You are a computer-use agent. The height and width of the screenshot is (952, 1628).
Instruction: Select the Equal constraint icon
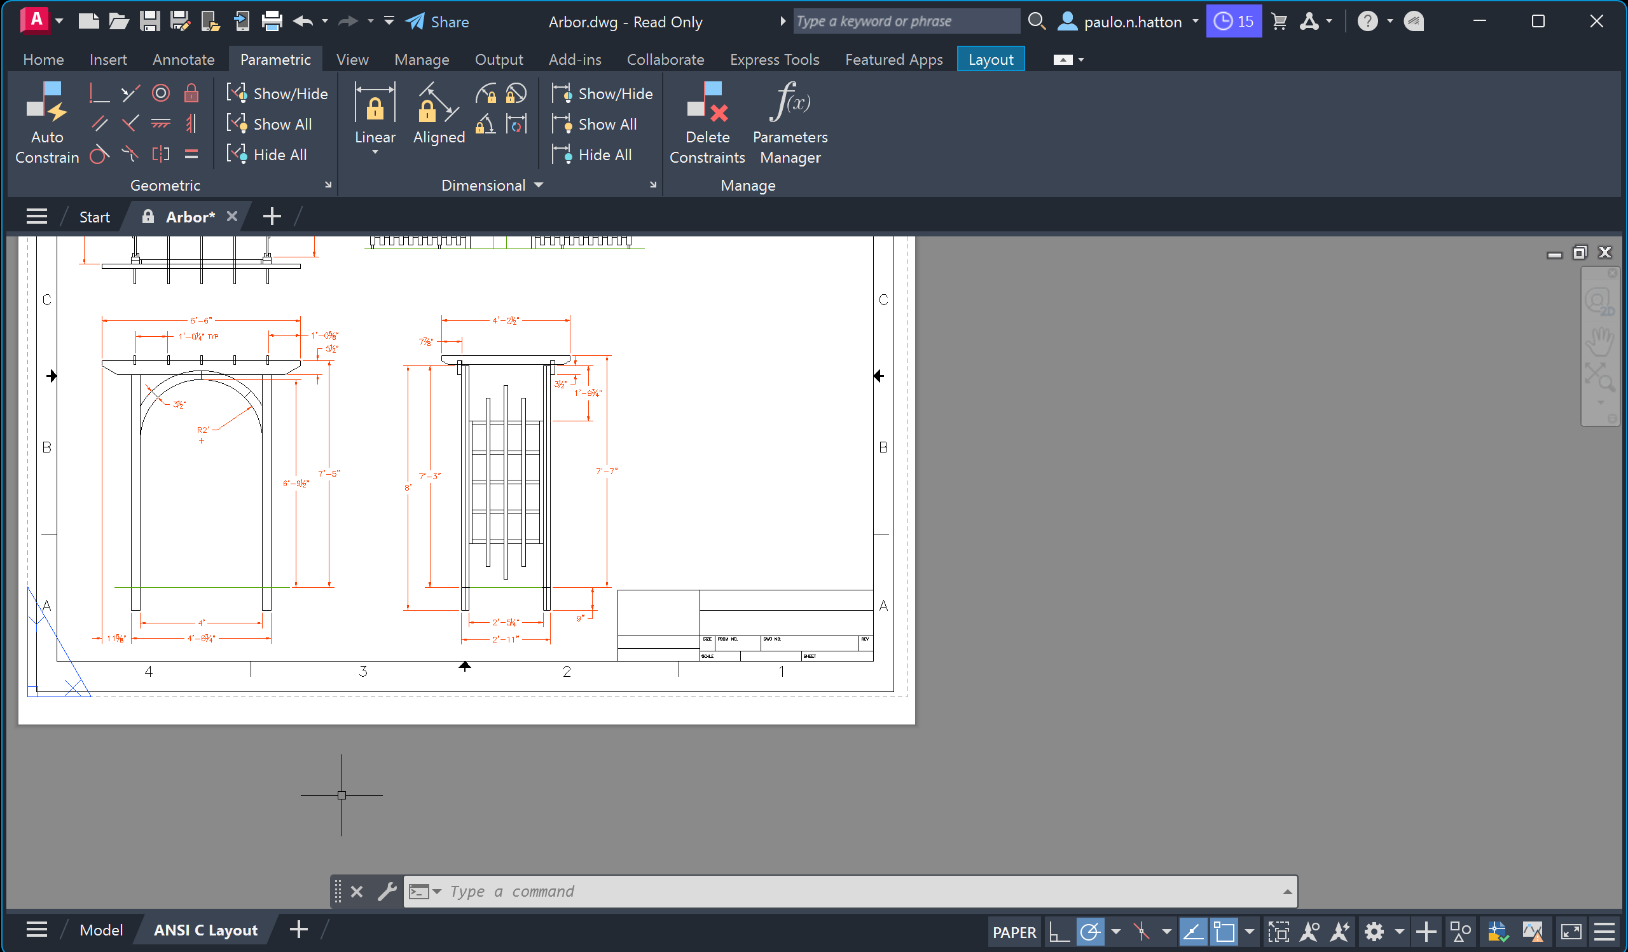[x=191, y=155]
